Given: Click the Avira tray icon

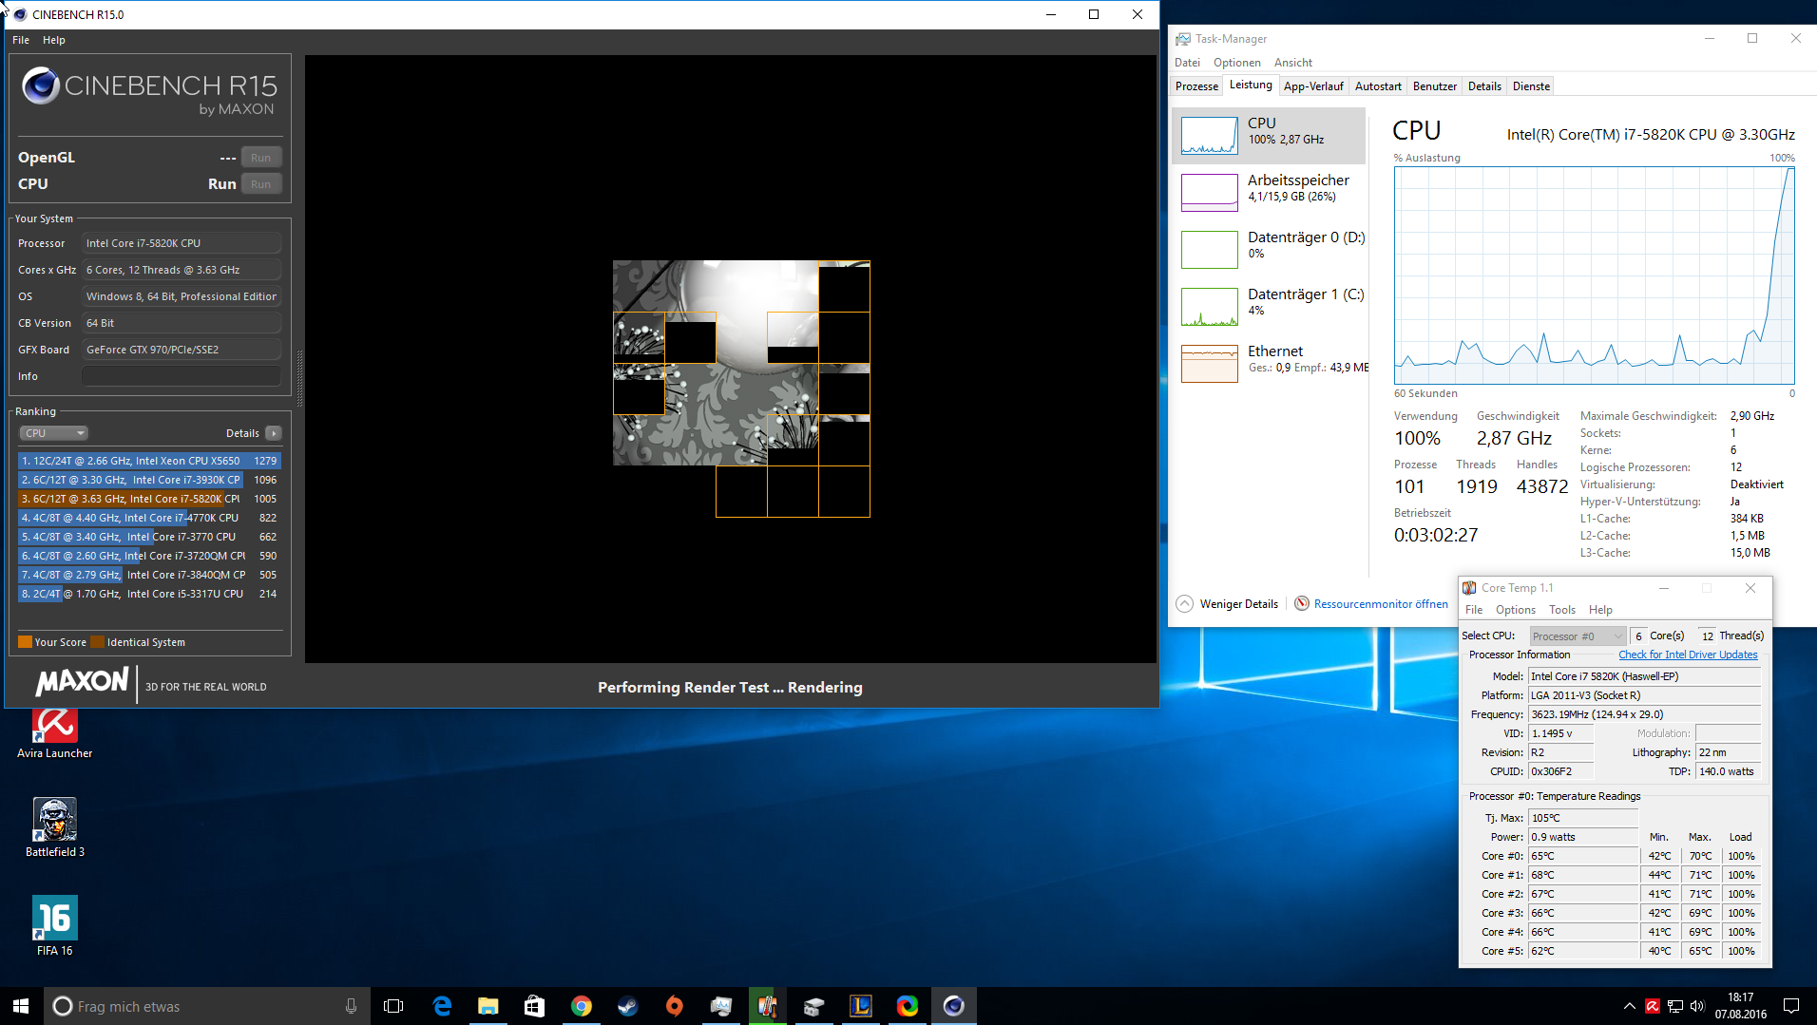Looking at the screenshot, I should tap(1653, 1006).
